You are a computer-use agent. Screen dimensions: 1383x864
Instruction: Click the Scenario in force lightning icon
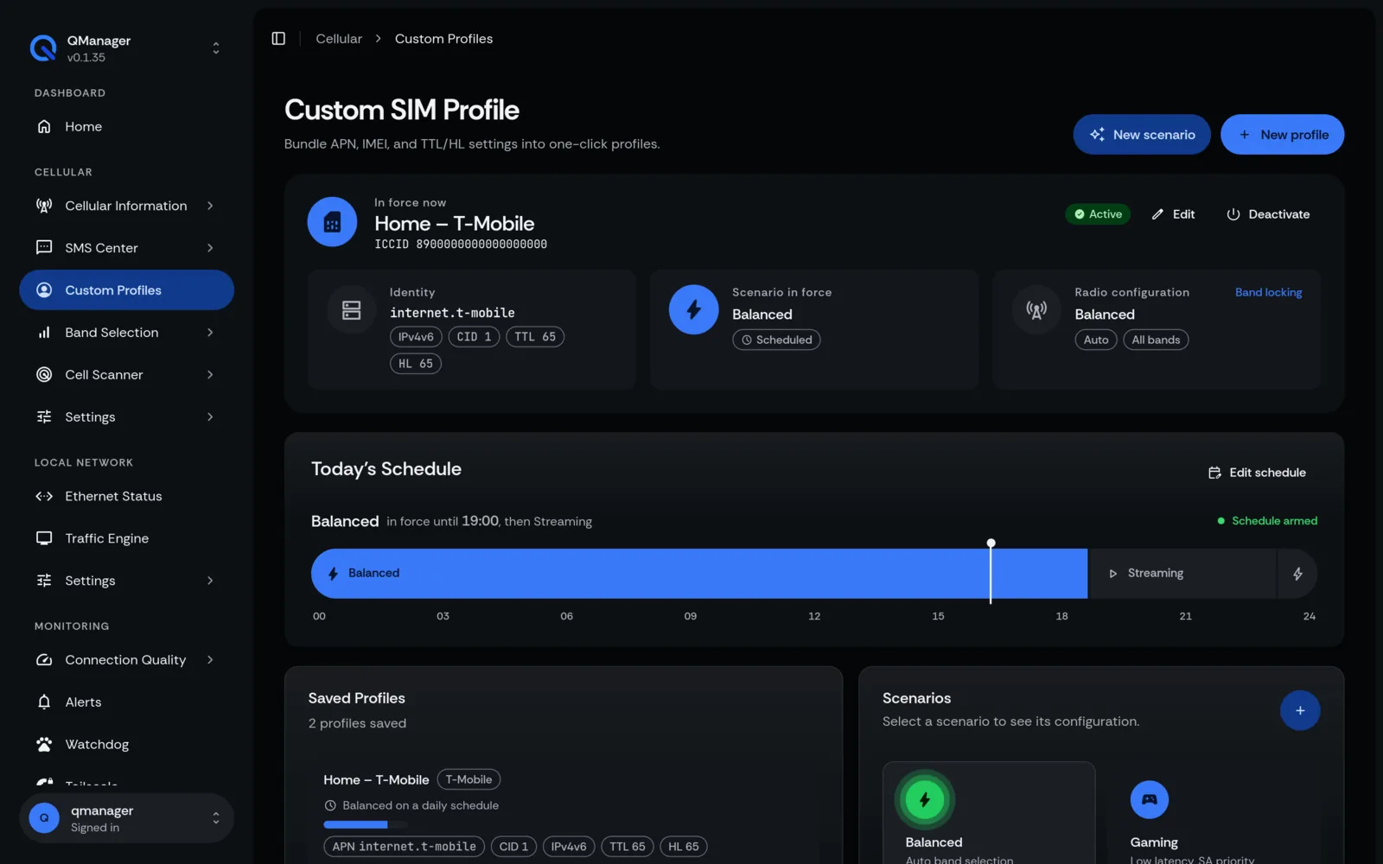(693, 309)
